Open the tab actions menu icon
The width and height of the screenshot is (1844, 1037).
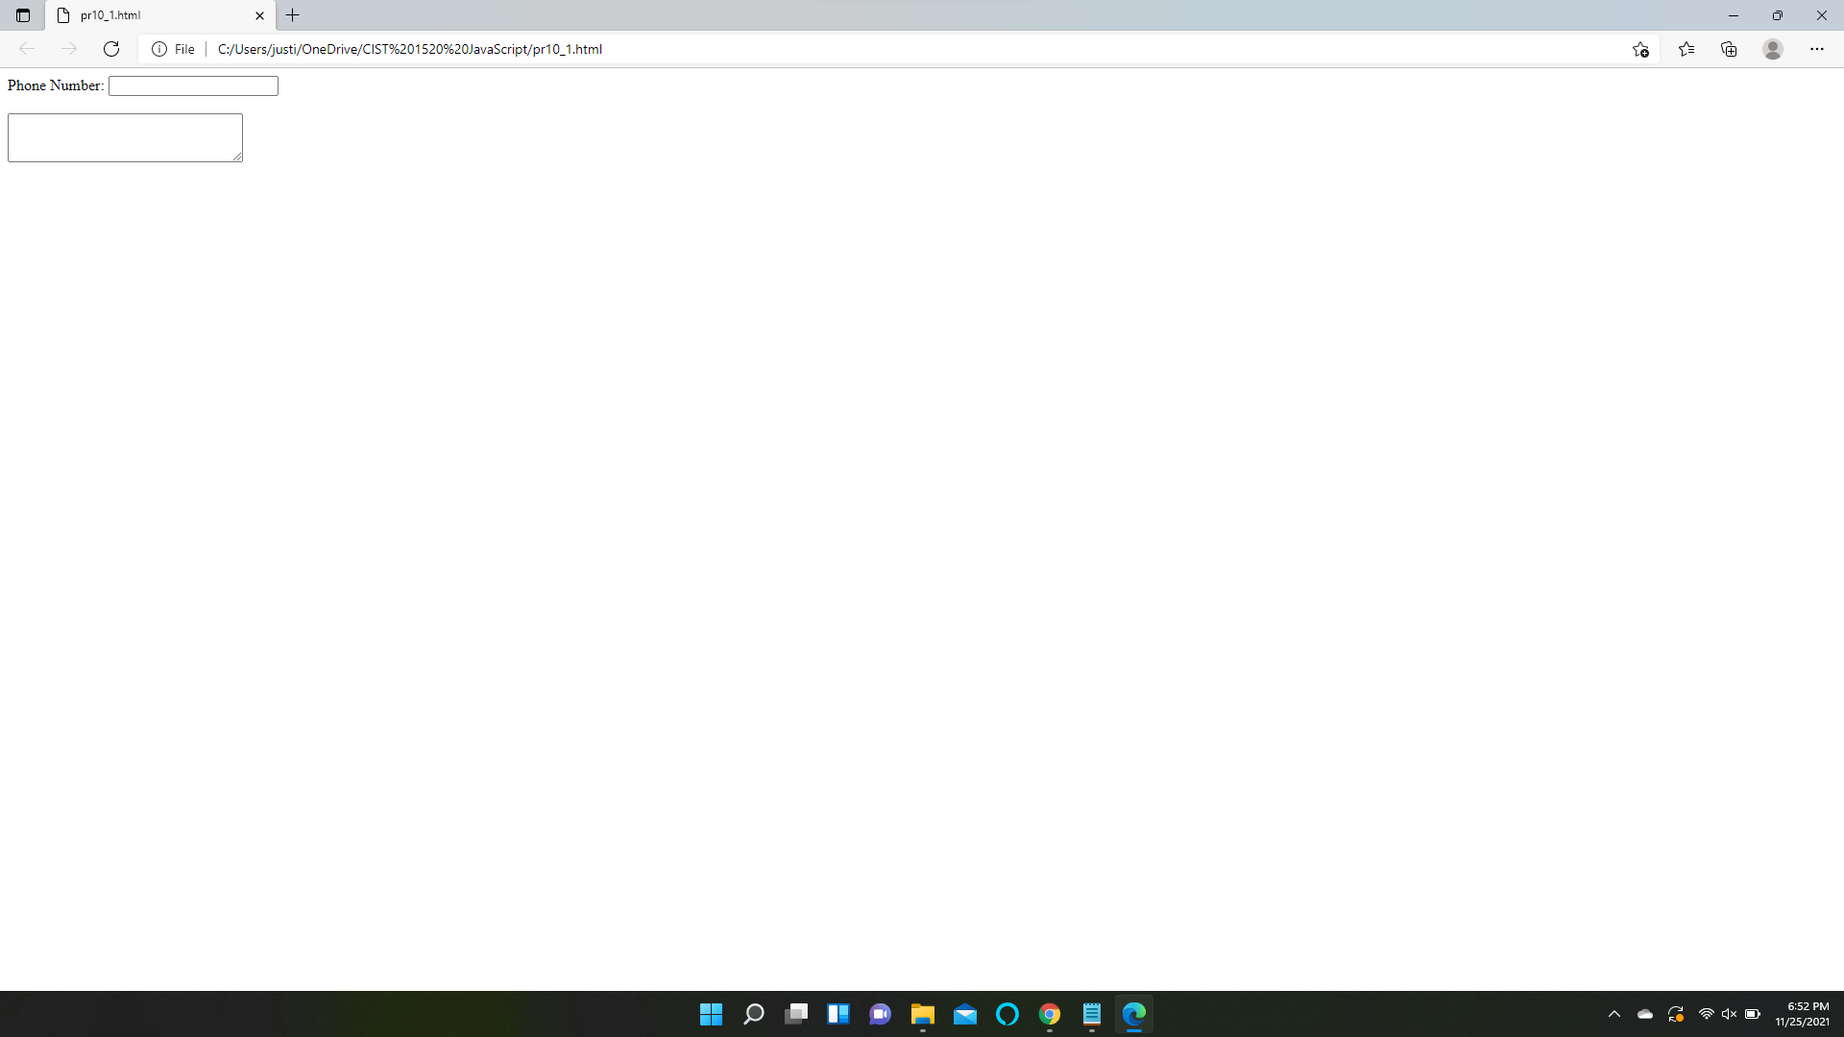pos(23,15)
